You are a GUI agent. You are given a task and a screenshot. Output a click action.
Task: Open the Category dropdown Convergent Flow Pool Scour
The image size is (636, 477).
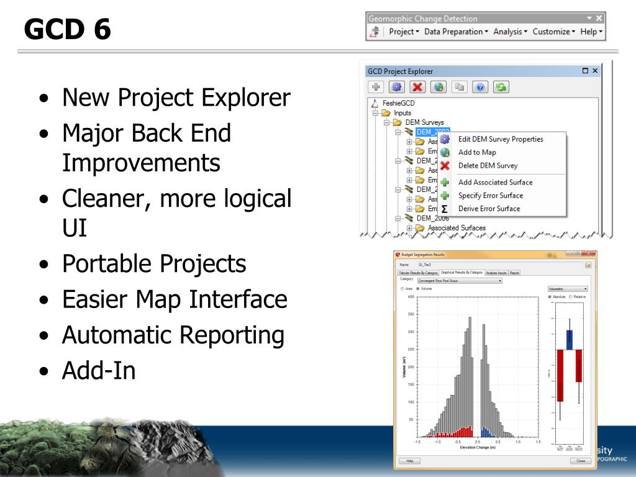[x=460, y=281]
